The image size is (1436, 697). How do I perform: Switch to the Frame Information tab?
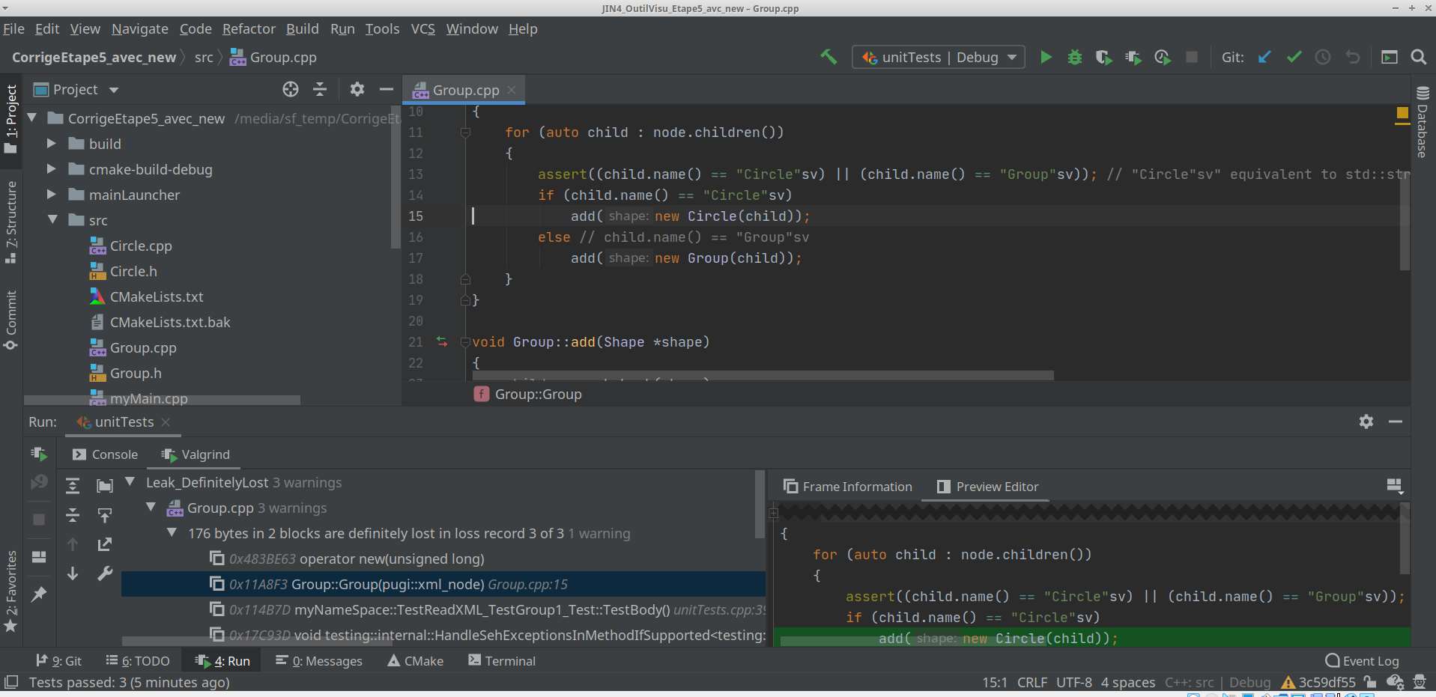(848, 487)
